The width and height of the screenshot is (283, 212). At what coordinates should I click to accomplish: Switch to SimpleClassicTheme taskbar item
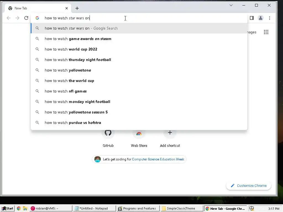[x=182, y=208]
